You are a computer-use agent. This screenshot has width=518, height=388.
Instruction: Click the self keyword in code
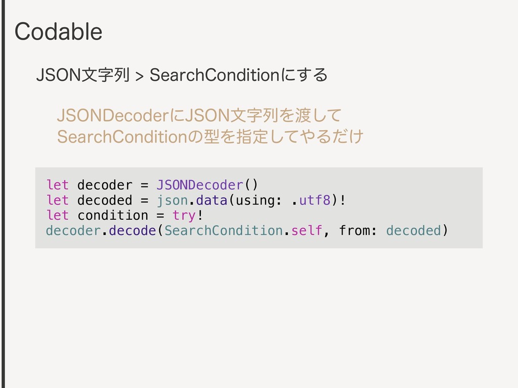pos(307,230)
